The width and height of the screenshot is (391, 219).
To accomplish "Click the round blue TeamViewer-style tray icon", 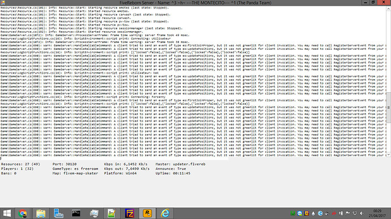I will coord(320,213).
